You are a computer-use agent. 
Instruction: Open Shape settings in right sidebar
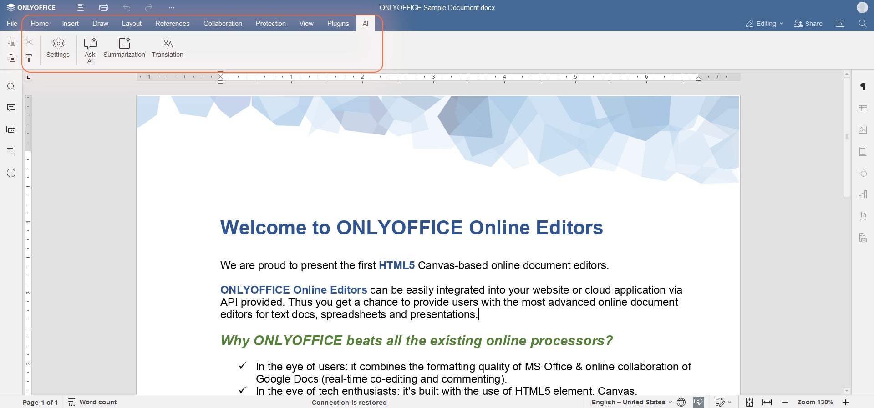click(863, 173)
